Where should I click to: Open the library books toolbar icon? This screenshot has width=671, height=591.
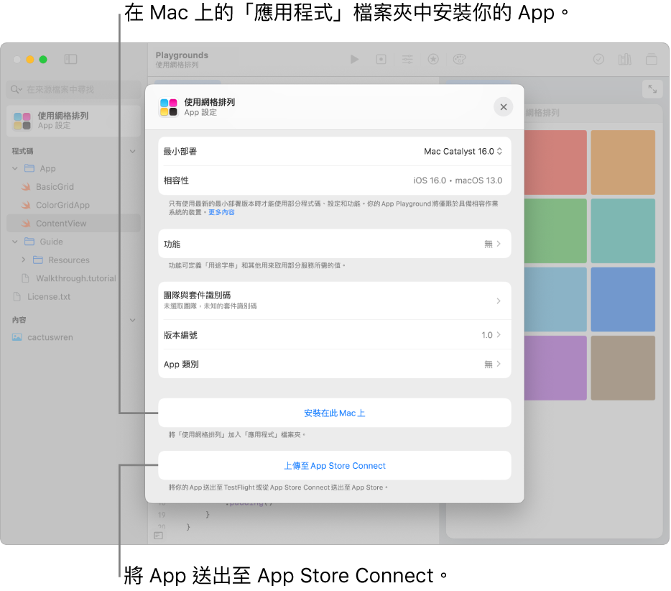click(625, 59)
